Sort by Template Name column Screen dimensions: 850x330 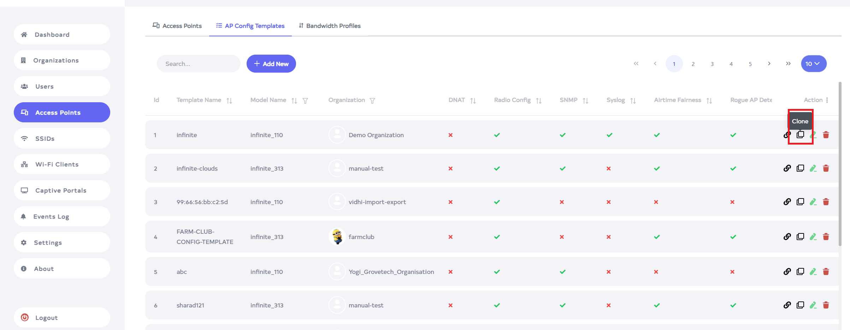click(229, 100)
